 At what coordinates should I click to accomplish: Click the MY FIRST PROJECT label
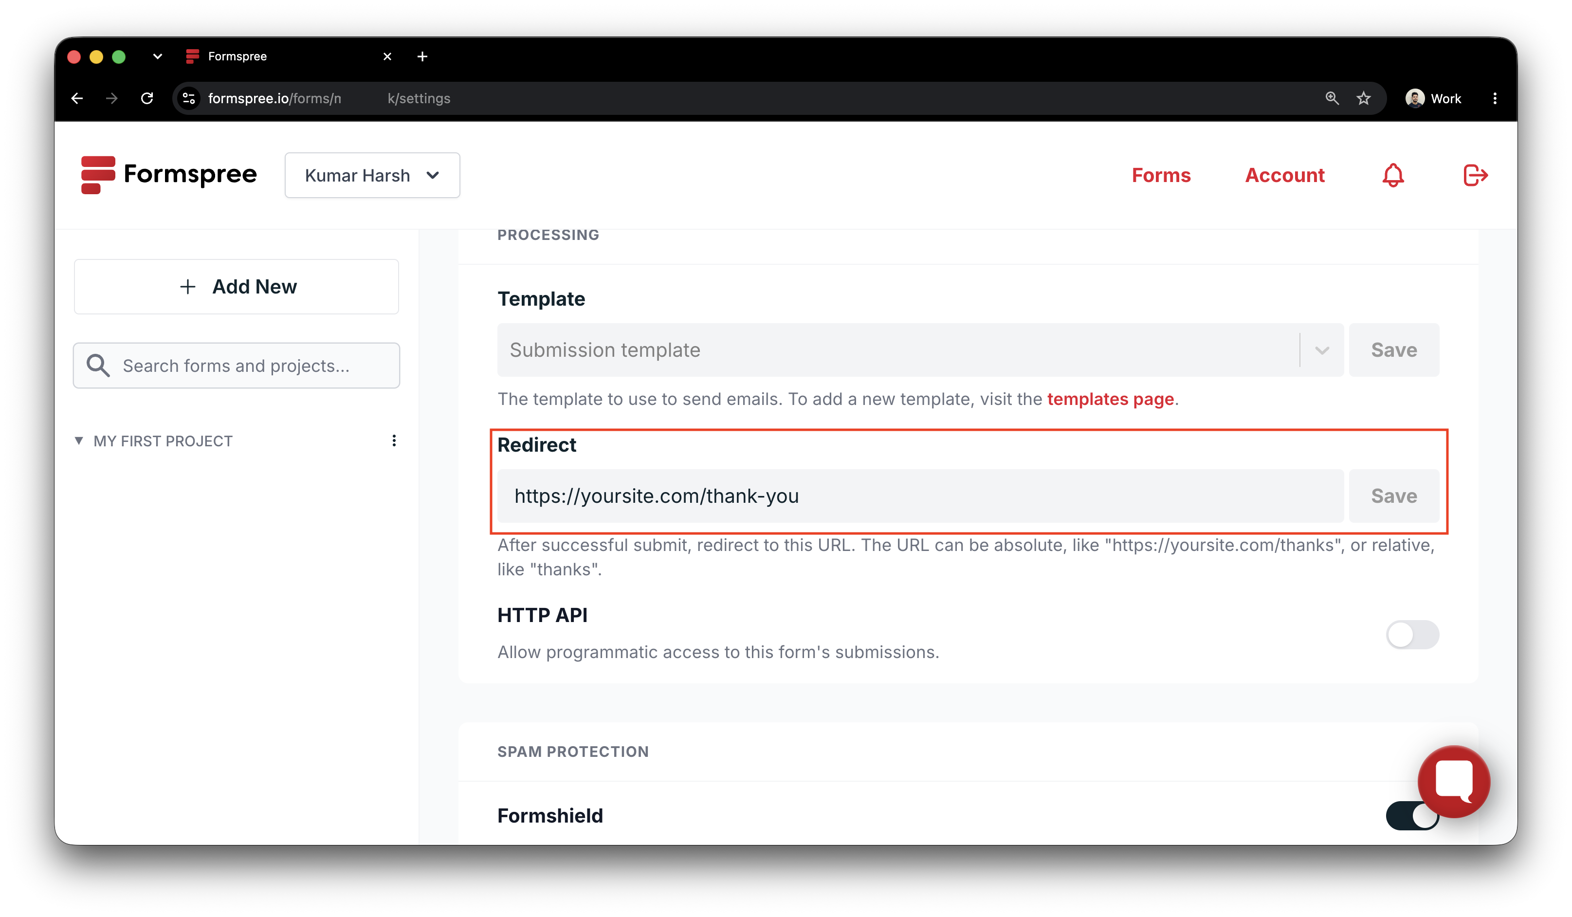tap(163, 441)
